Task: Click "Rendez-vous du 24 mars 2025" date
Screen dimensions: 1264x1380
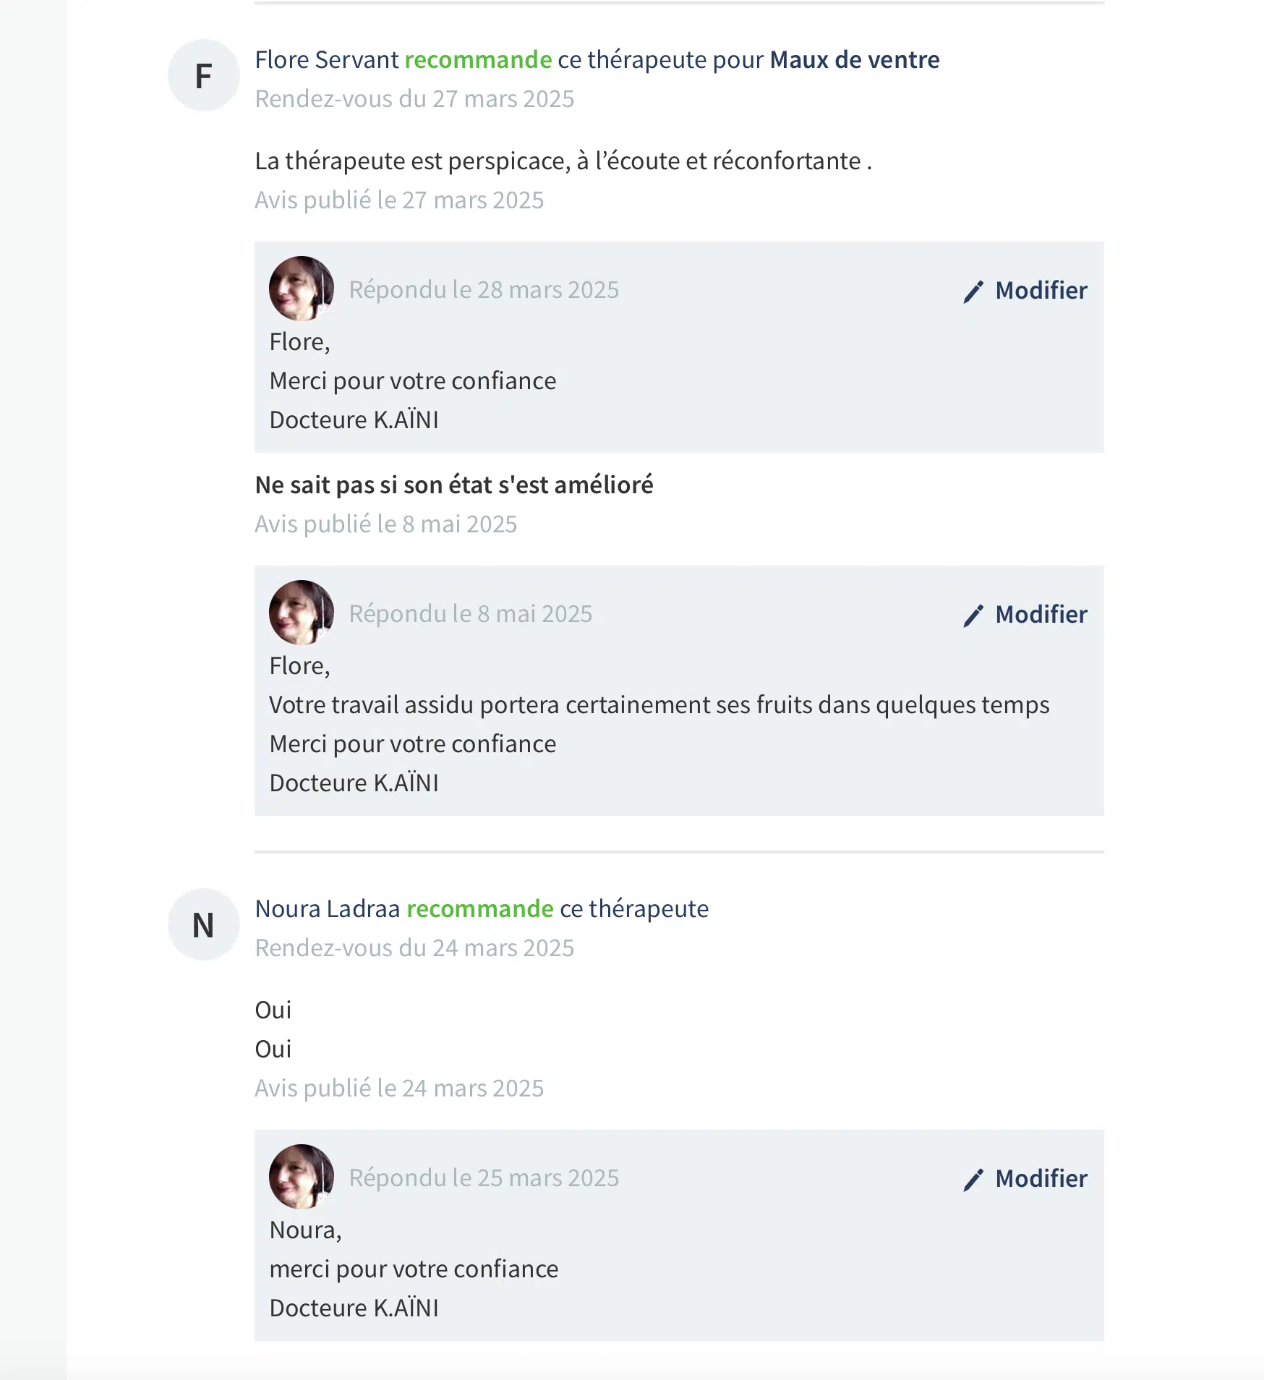Action: coord(414,947)
